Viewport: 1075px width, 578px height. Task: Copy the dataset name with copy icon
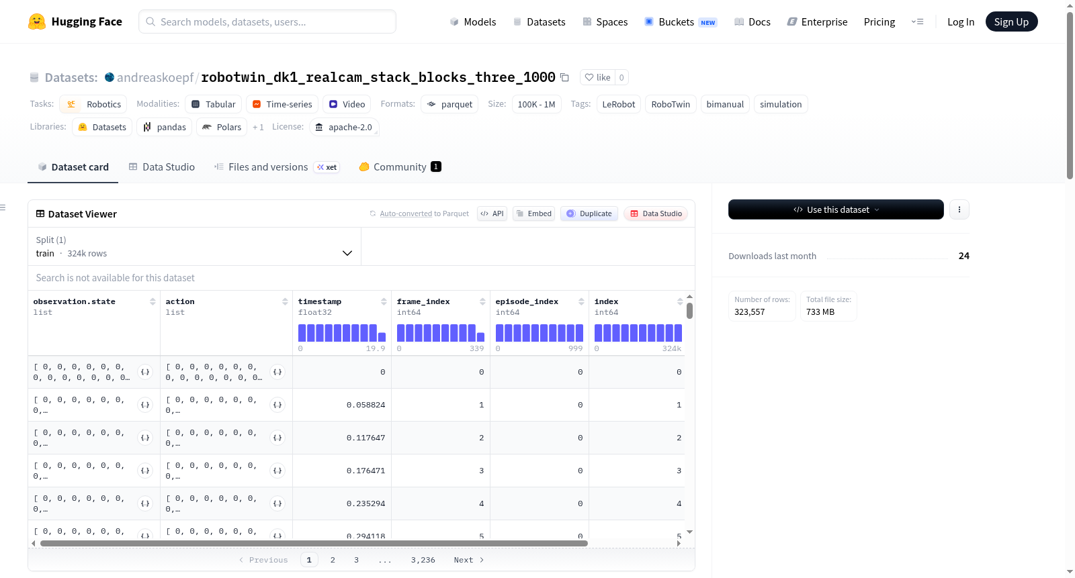tap(564, 77)
